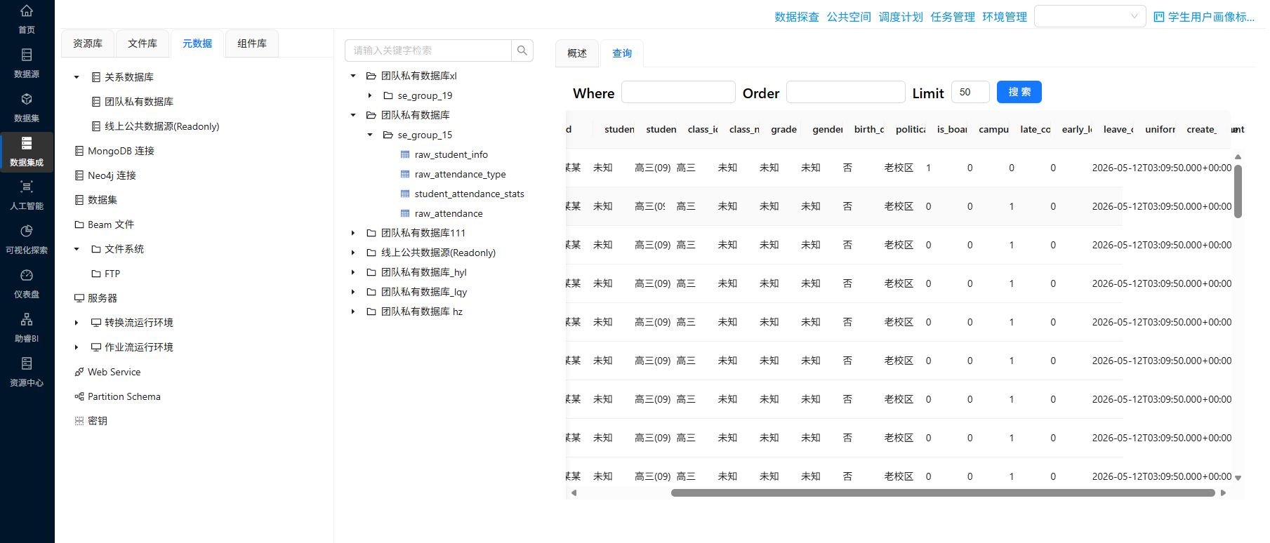Switch to the 查询 tab

622,53
